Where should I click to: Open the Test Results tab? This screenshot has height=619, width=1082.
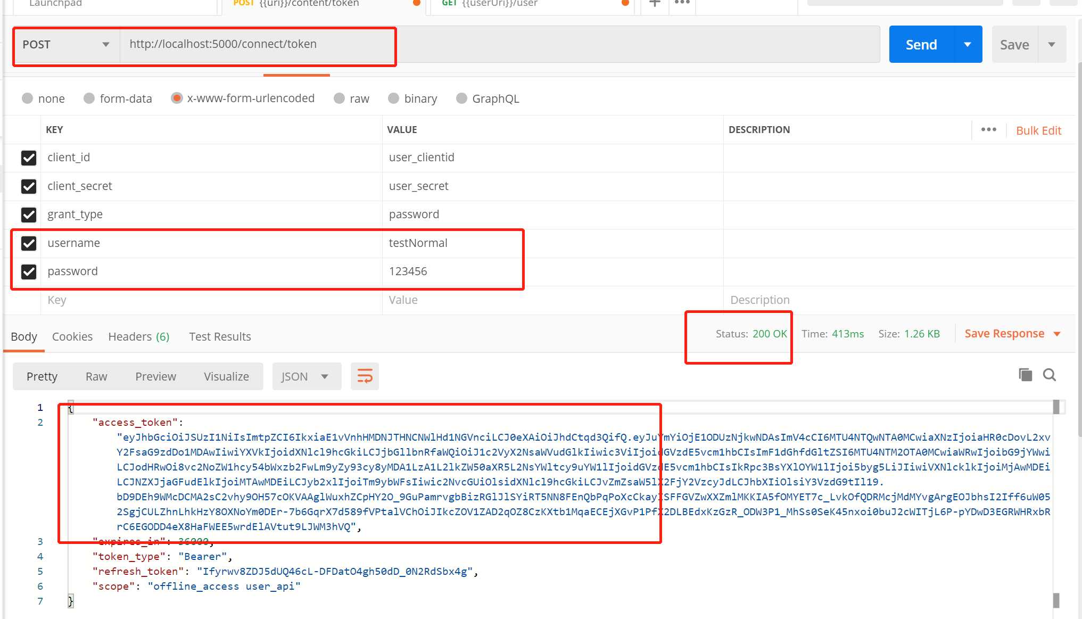point(220,336)
